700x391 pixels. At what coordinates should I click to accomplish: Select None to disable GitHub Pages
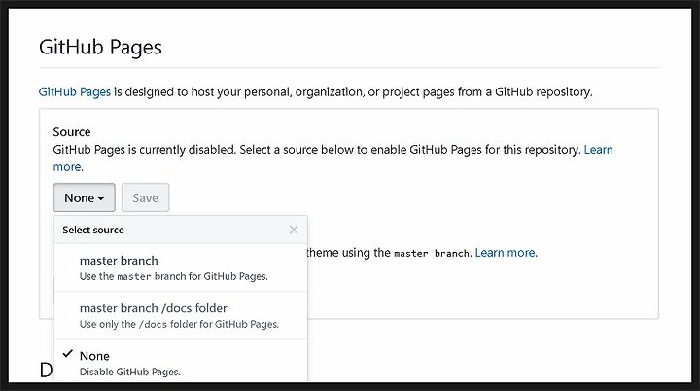click(181, 361)
